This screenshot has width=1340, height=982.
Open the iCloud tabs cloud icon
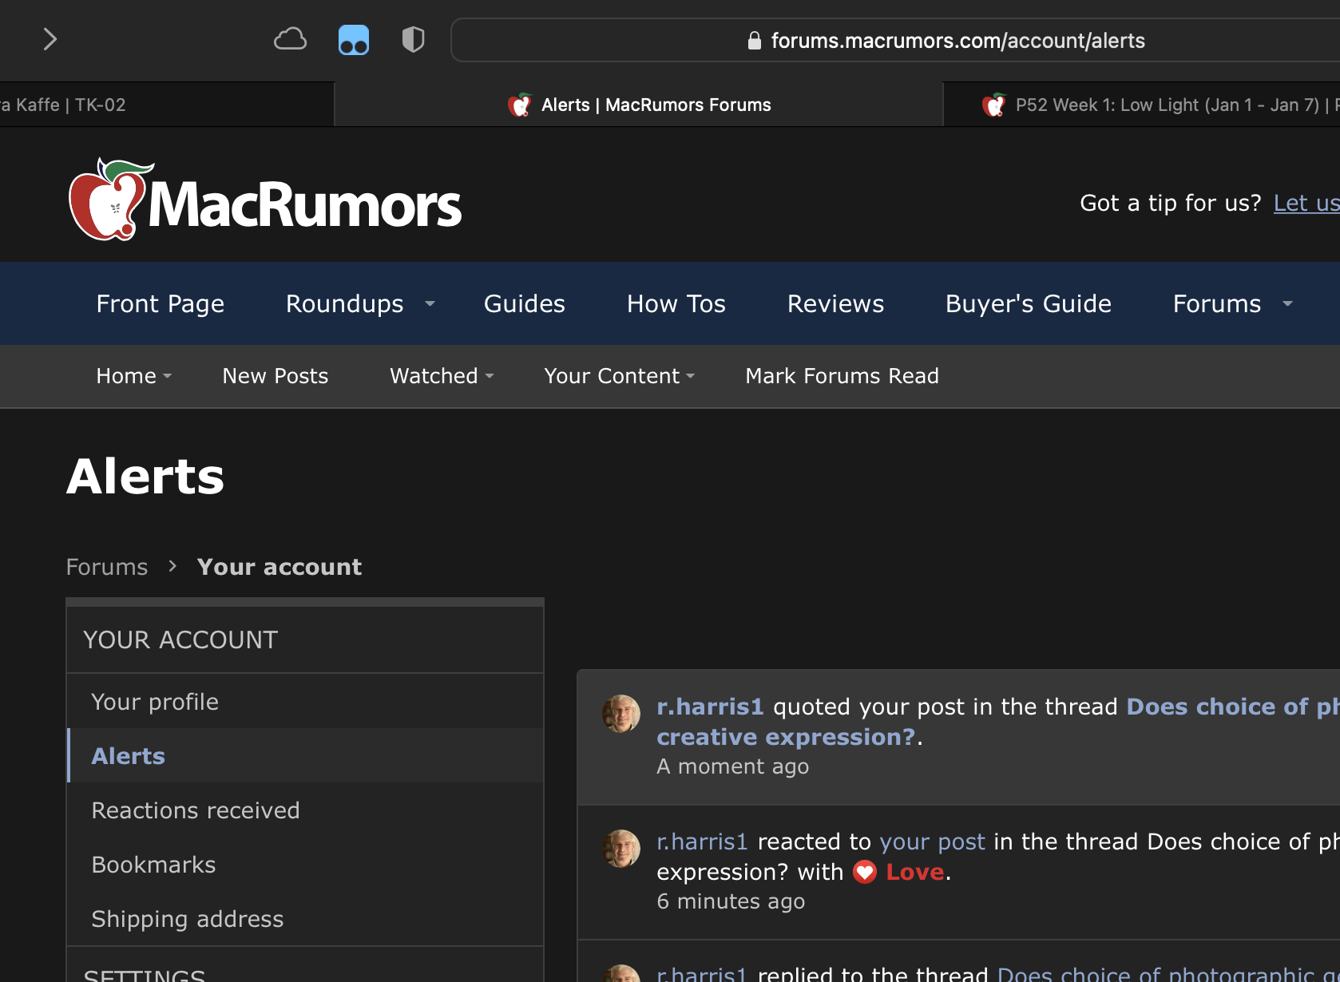290,39
